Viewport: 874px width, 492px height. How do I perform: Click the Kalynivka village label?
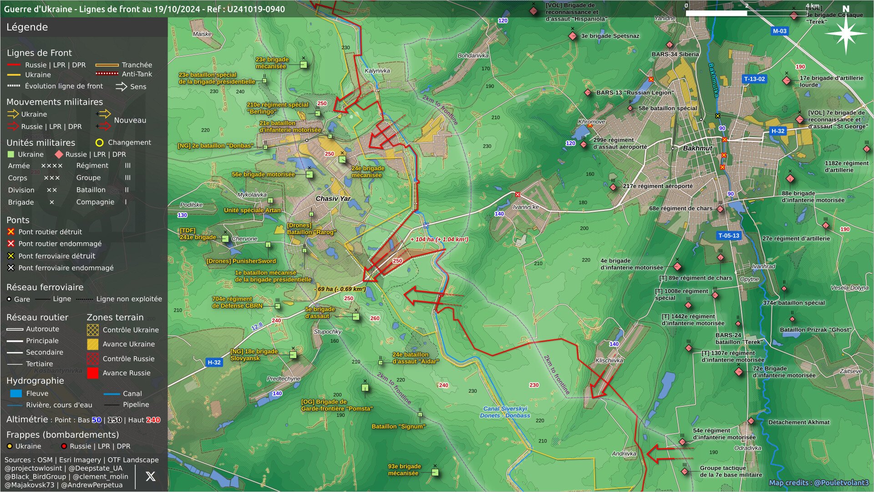coord(377,71)
